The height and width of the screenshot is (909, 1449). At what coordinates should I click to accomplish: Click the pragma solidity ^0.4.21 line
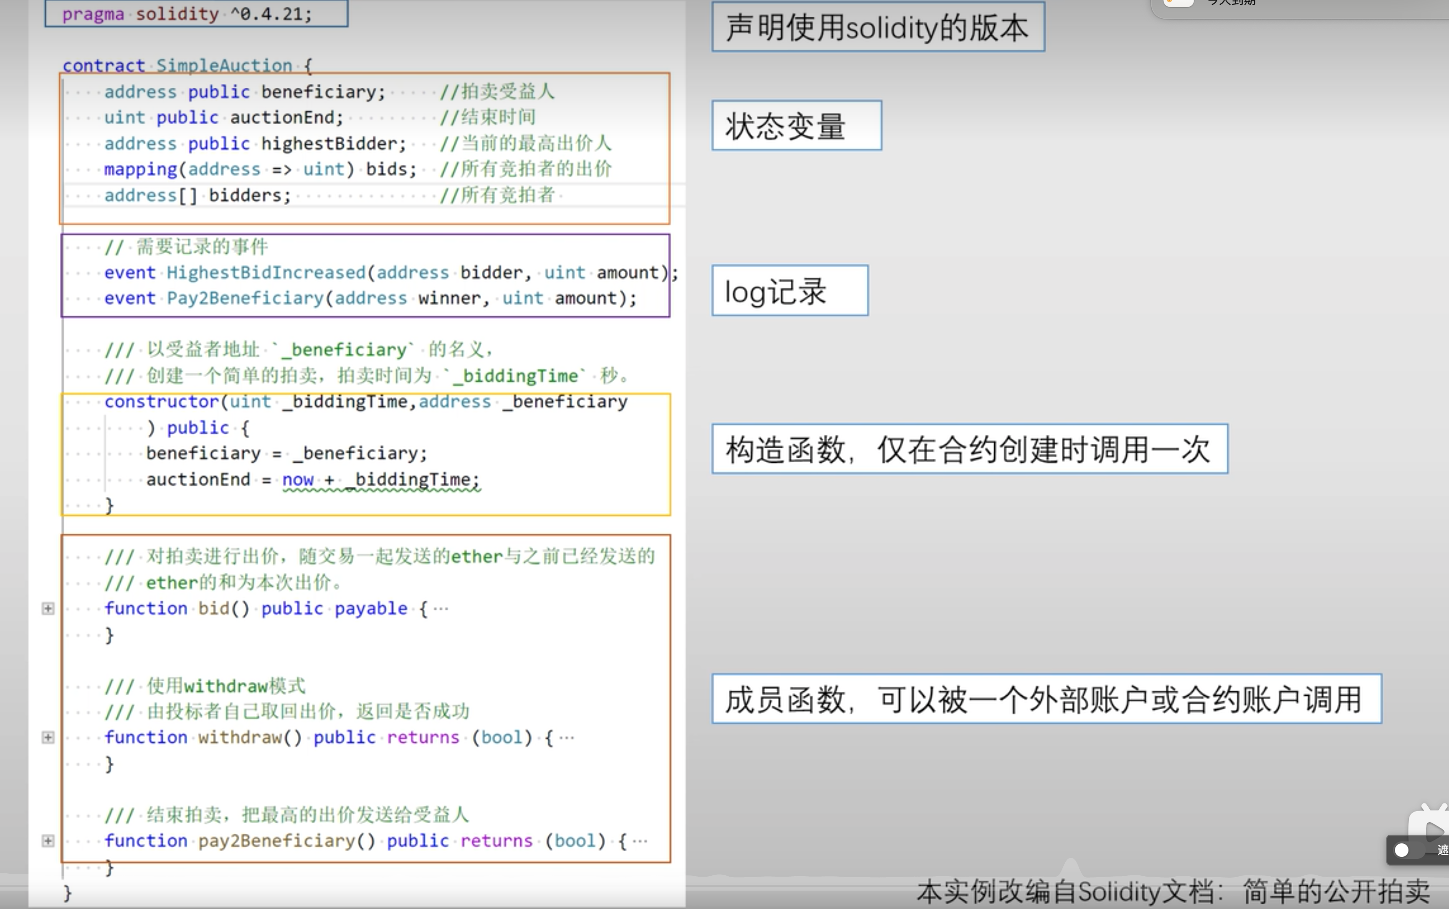click(x=188, y=14)
